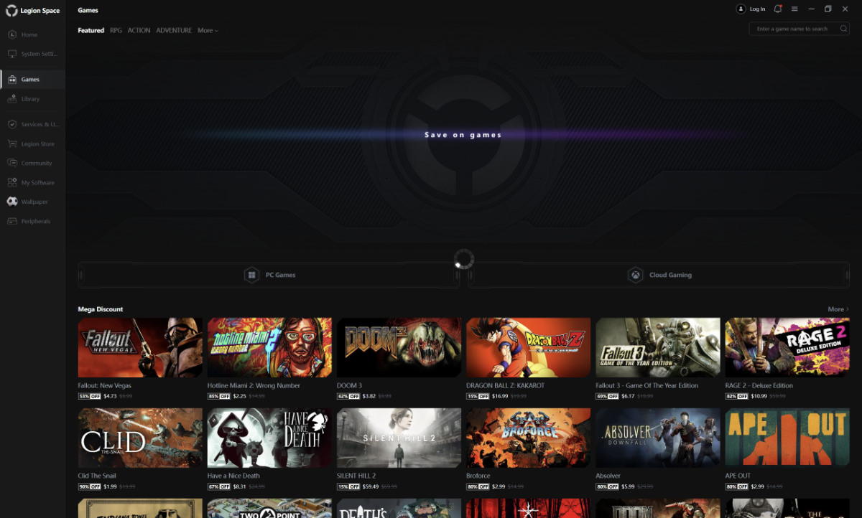Screen dimensions: 862x518
Task: Open the Library icon in sidebar
Action: tap(12, 98)
